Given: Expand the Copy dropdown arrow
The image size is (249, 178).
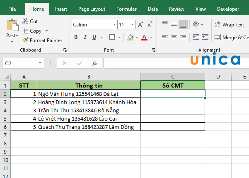Looking at the screenshot, I should 46,31.
